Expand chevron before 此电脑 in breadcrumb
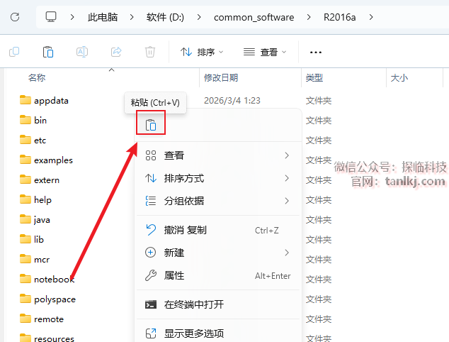The image size is (449, 342). 72,17
